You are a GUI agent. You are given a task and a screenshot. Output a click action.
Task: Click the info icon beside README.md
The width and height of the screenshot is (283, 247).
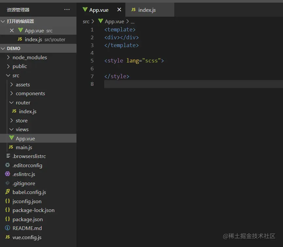8,228
